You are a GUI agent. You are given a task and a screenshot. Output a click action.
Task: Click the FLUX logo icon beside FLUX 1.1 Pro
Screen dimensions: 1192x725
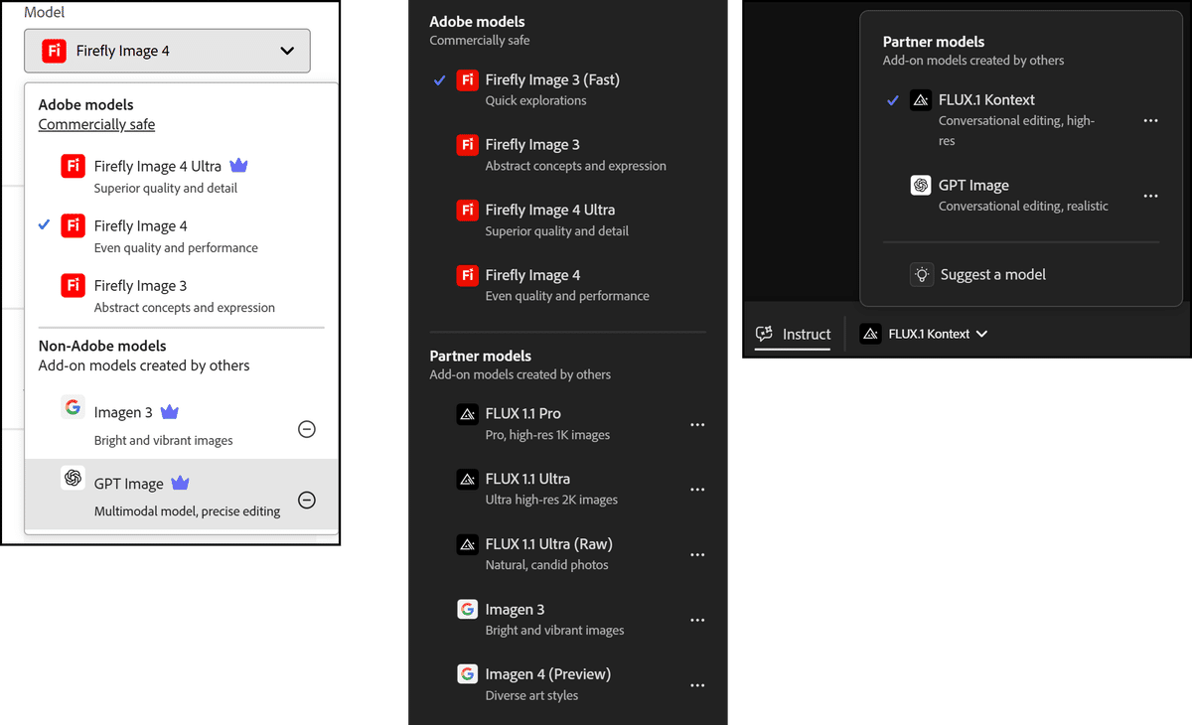click(x=467, y=414)
